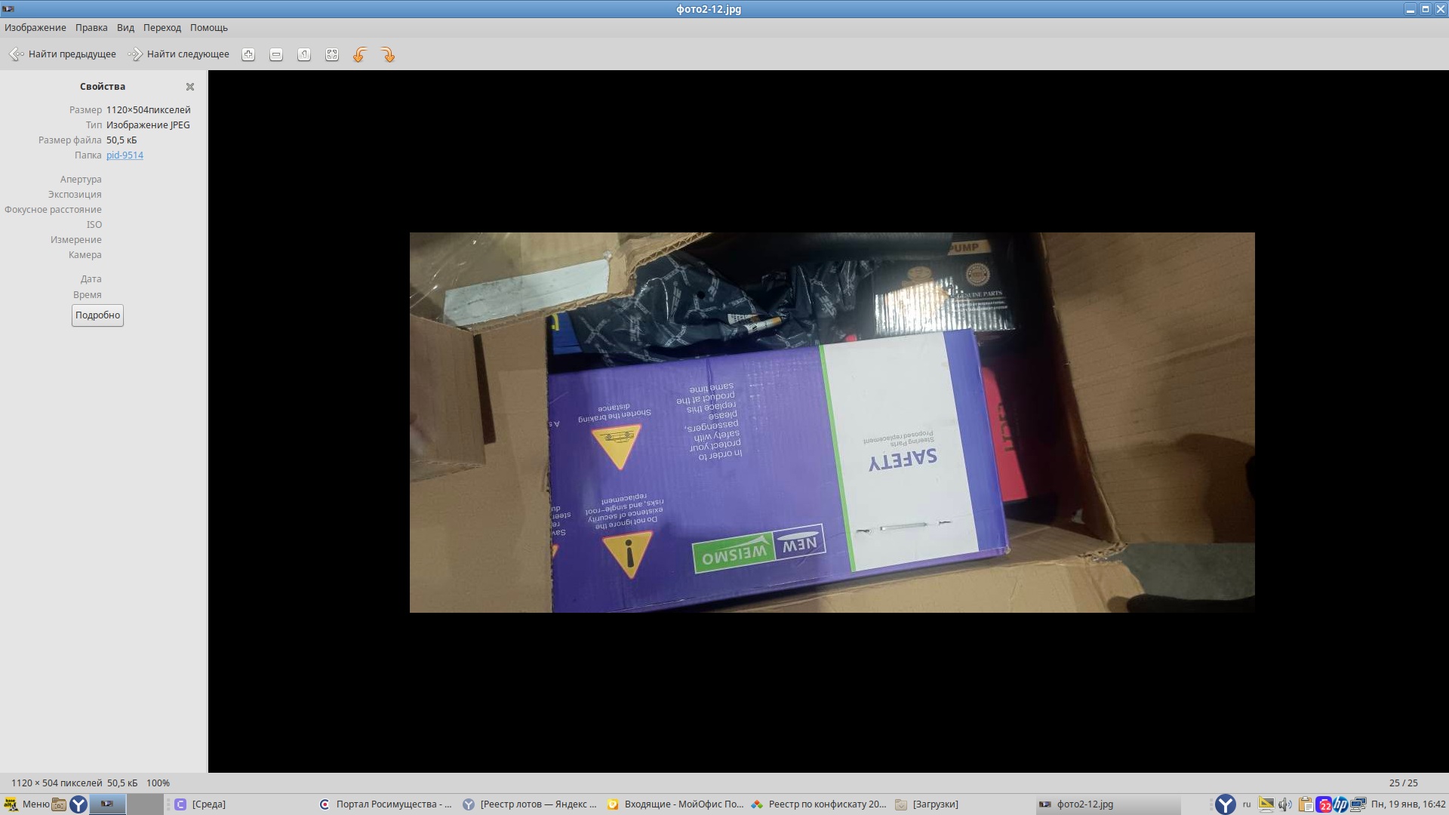This screenshot has height=815, width=1449.
Task: Open the pid-9514 folder link
Action: point(125,155)
